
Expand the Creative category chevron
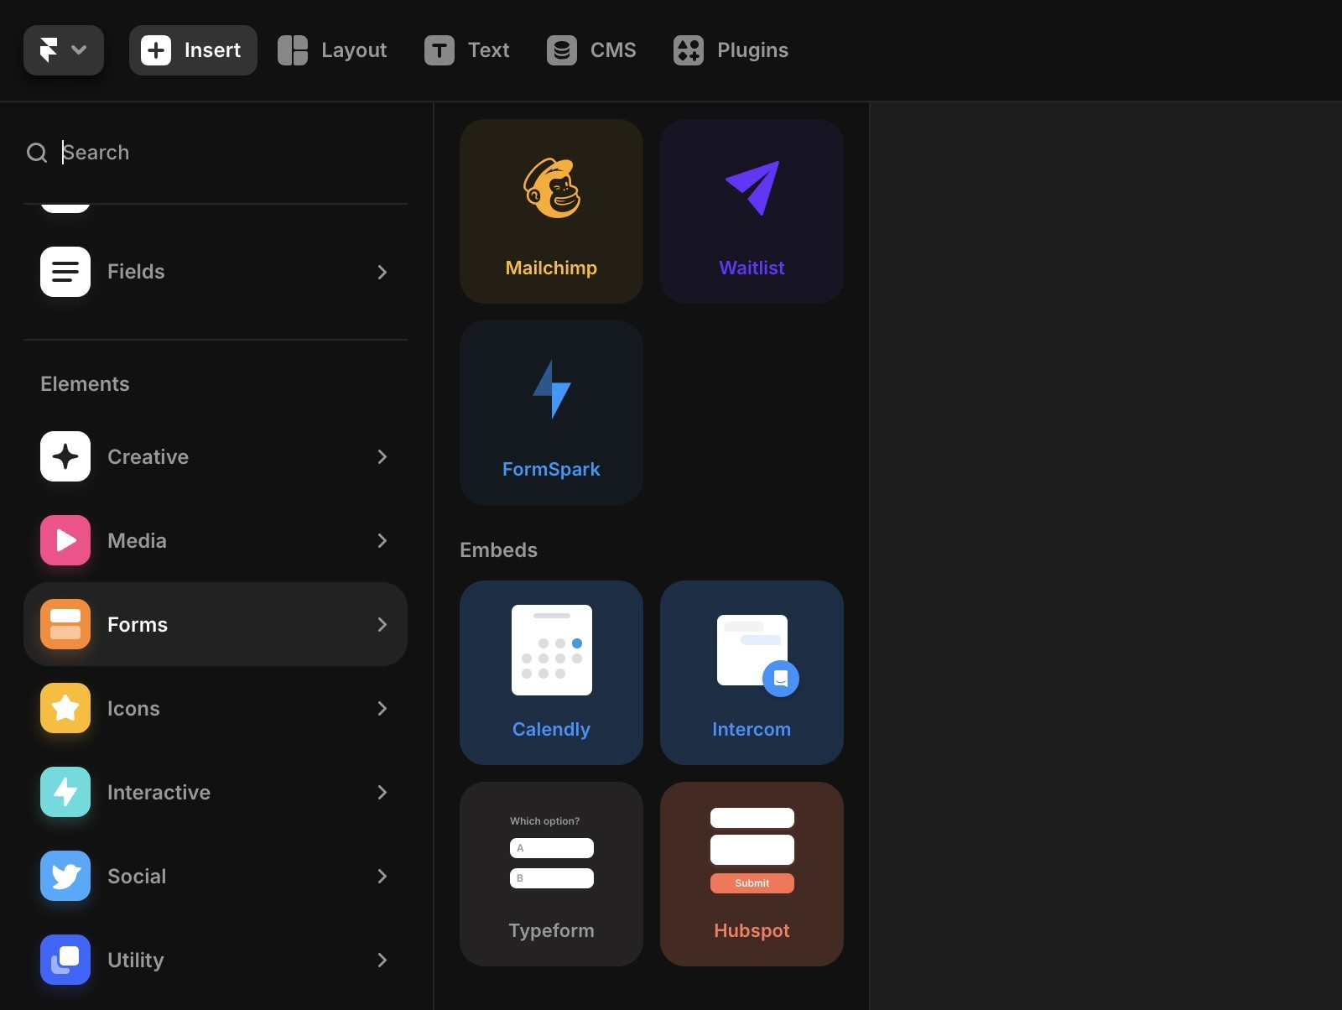(382, 456)
